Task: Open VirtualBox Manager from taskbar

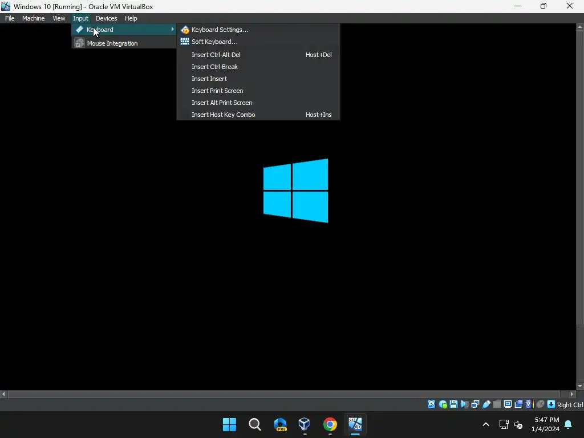Action: click(x=305, y=424)
